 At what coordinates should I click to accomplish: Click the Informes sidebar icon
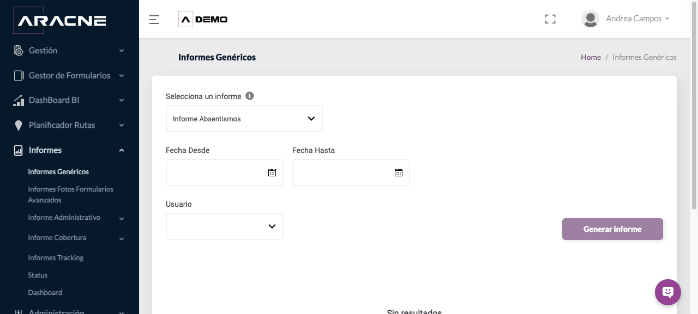19,150
